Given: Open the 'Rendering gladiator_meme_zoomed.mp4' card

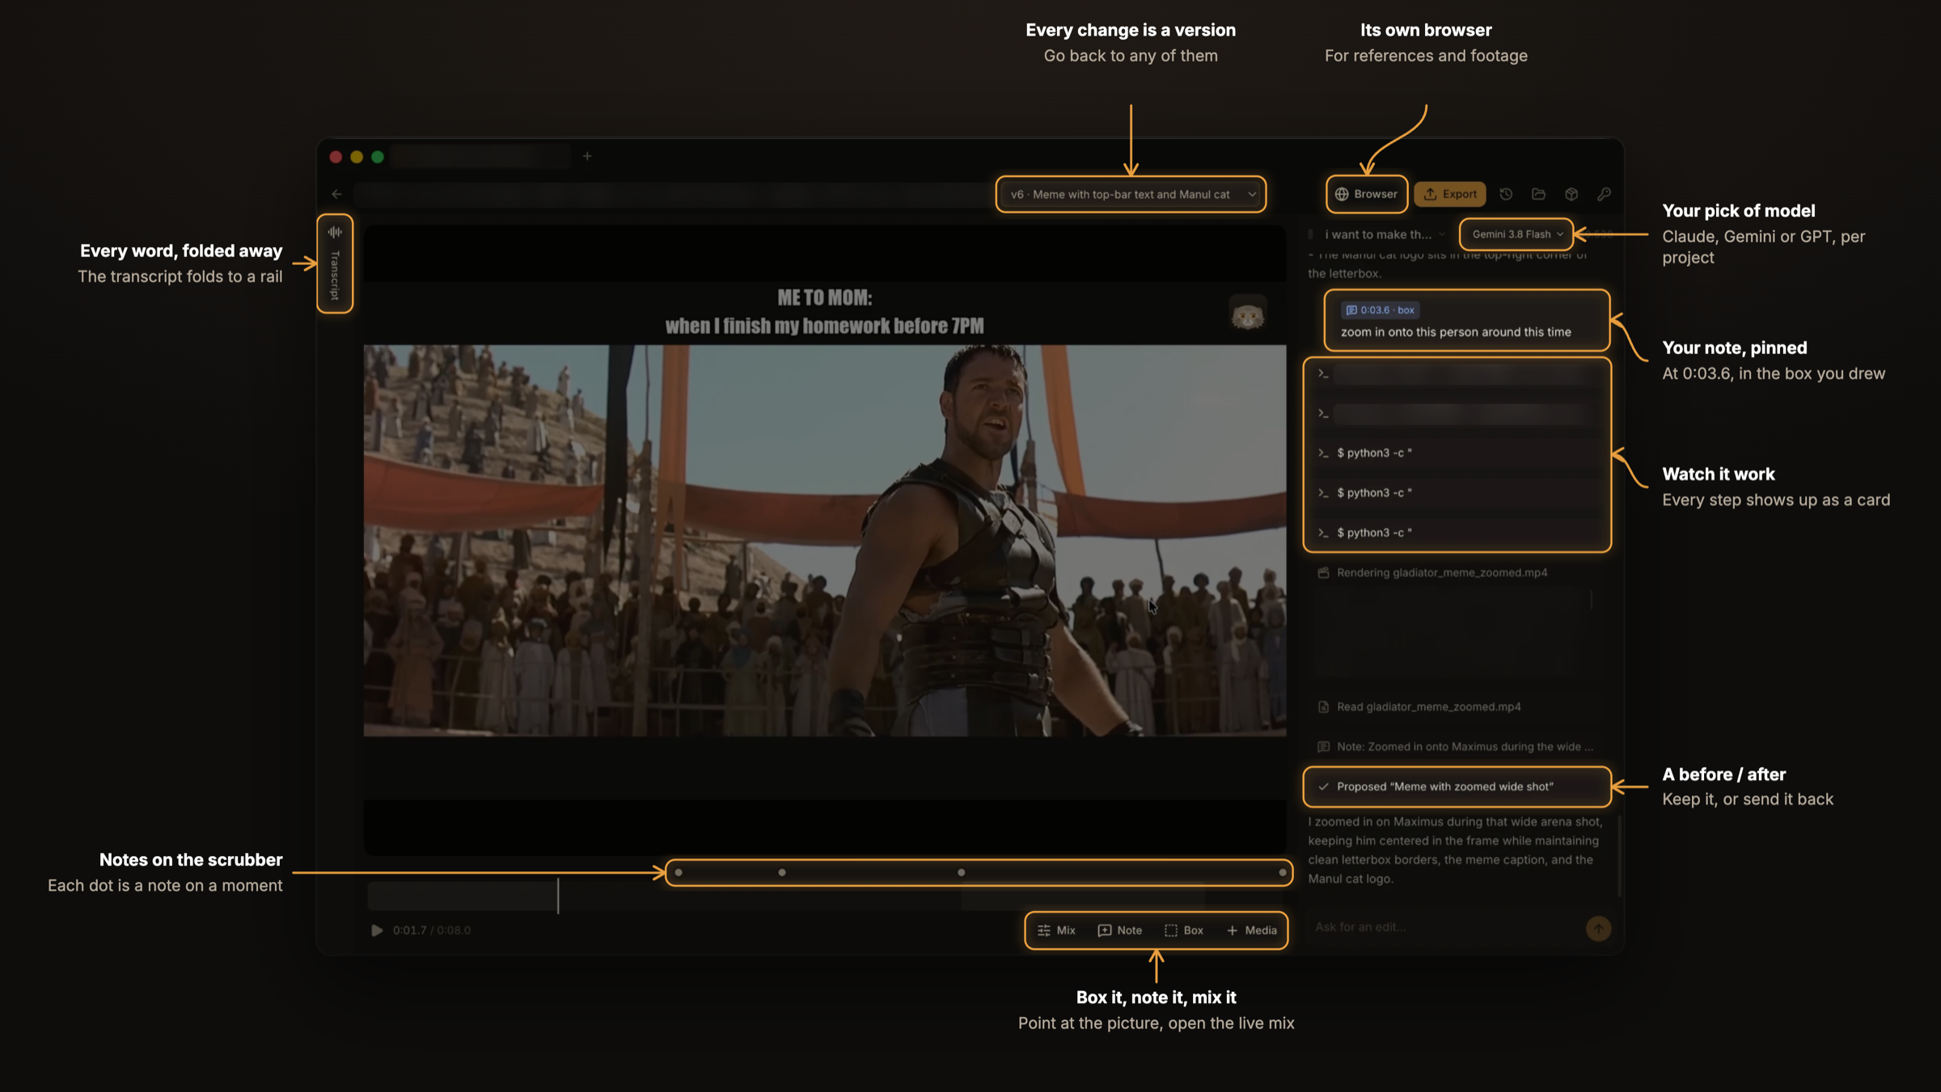Looking at the screenshot, I should click(x=1457, y=573).
